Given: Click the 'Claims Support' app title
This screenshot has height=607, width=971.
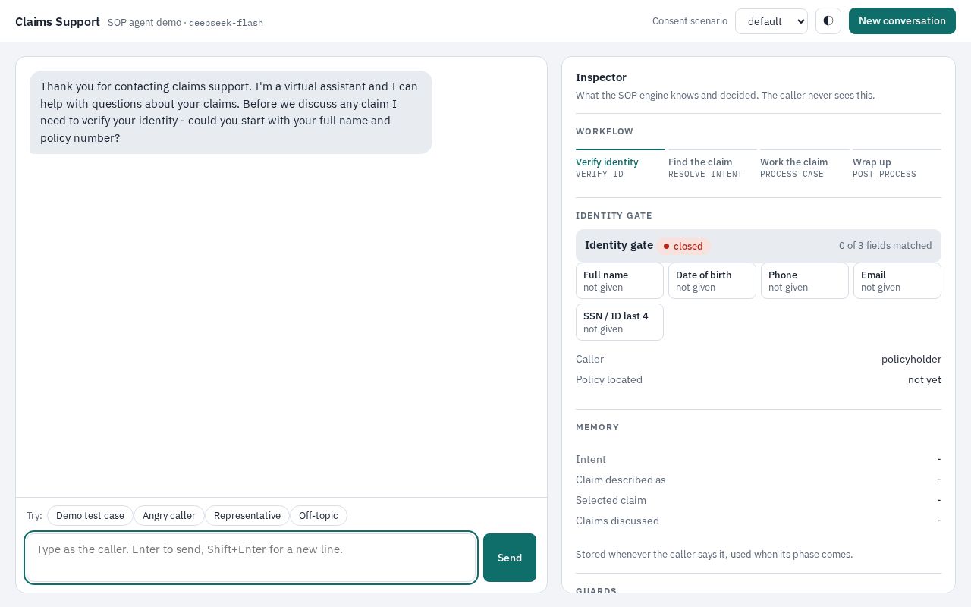Looking at the screenshot, I should [58, 21].
